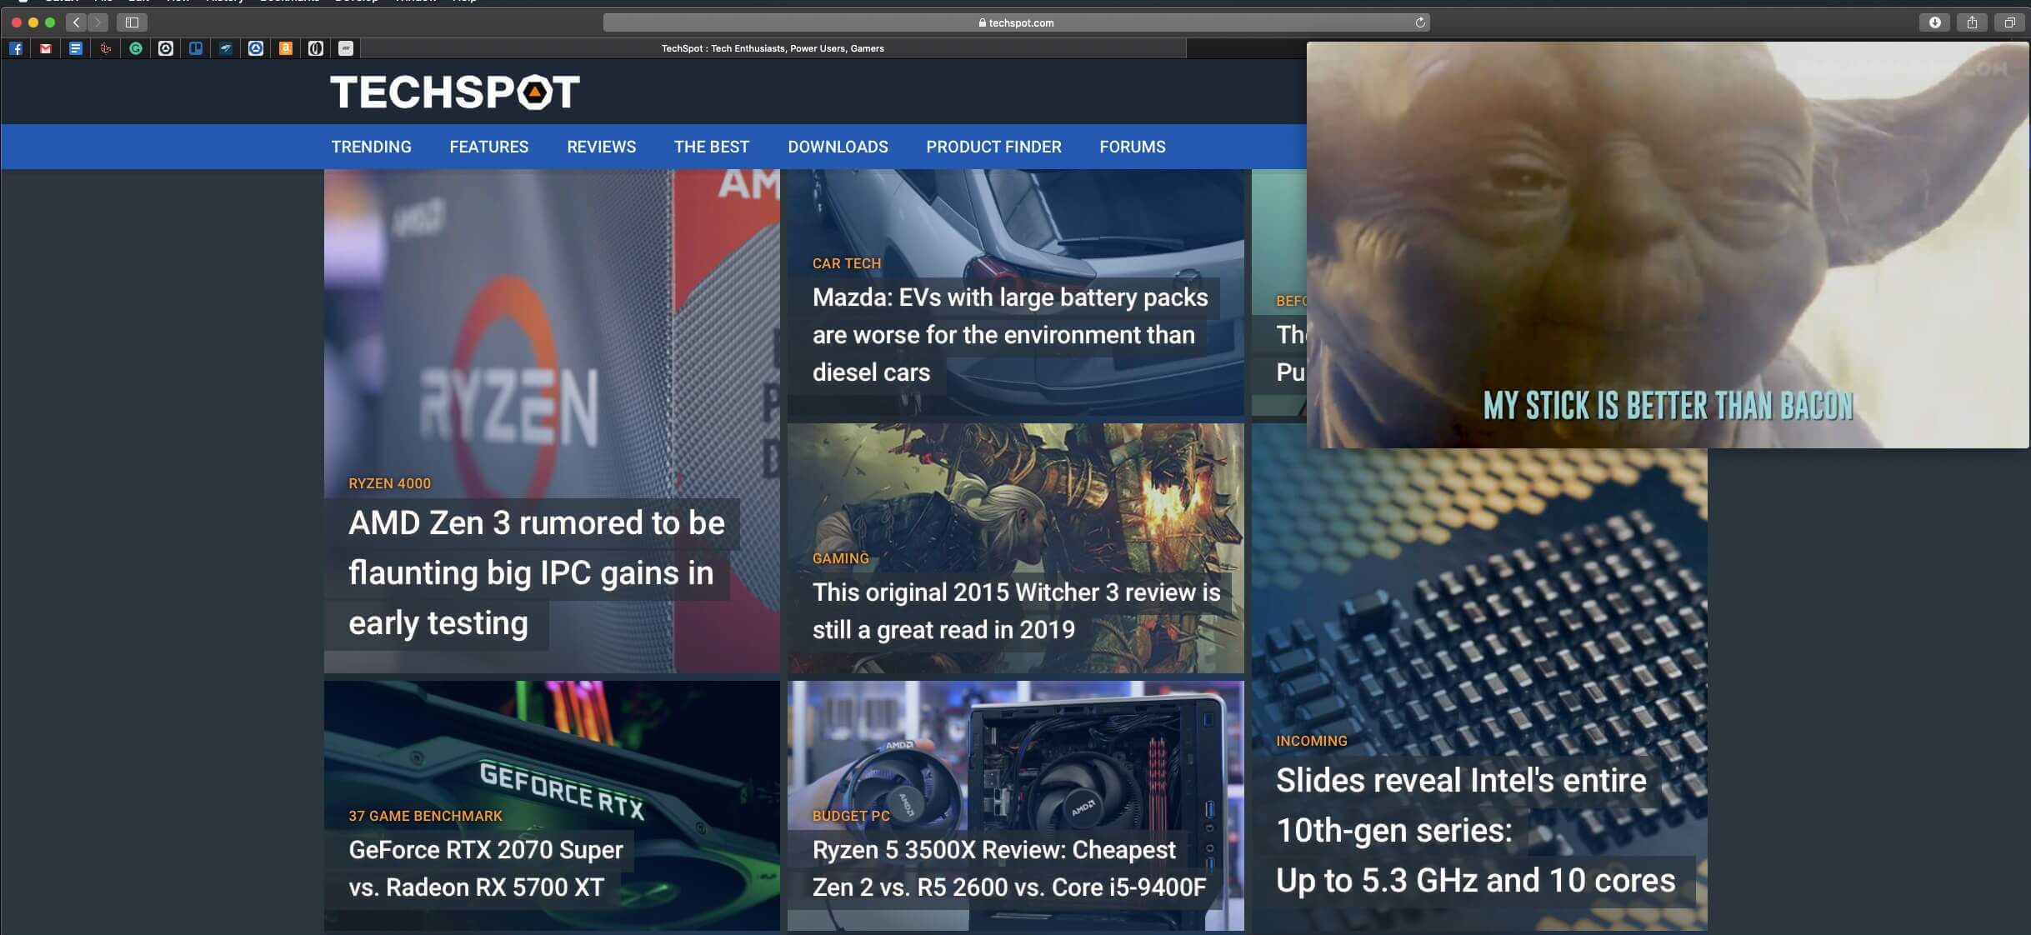Open the FORUMS section
The height and width of the screenshot is (935, 2031).
tap(1133, 147)
